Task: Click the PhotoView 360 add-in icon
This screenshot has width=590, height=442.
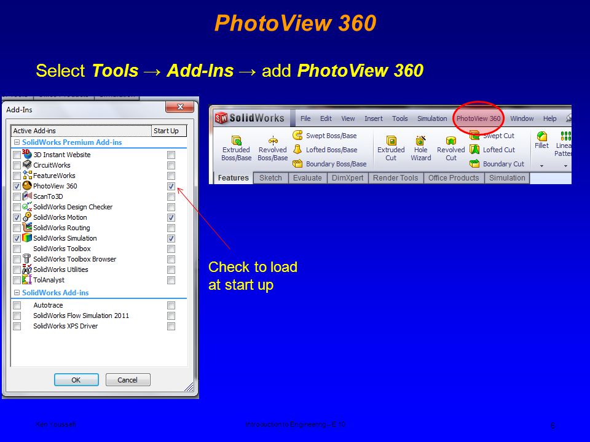Action: (x=26, y=185)
